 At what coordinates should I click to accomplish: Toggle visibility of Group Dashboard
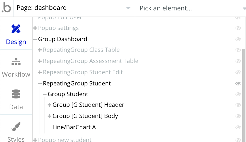(x=238, y=39)
